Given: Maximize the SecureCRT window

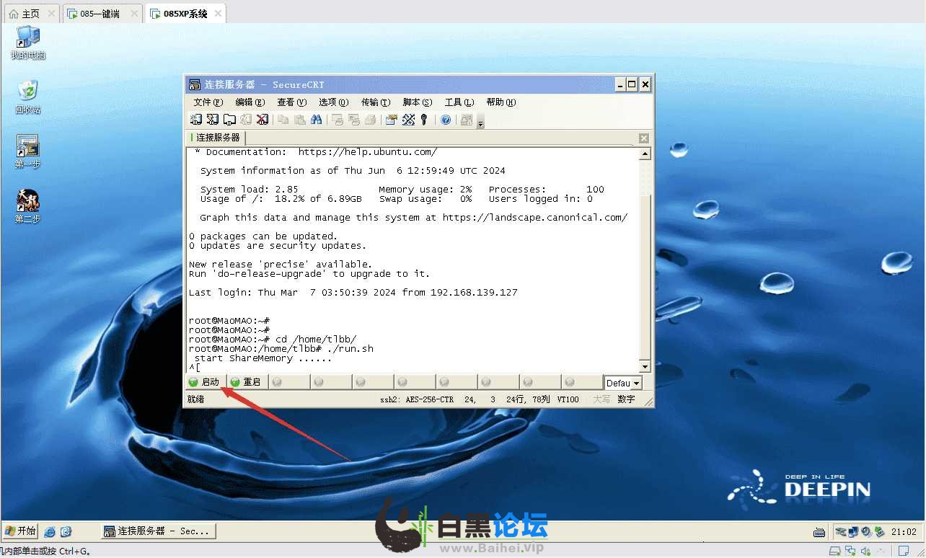Looking at the screenshot, I should pos(632,84).
